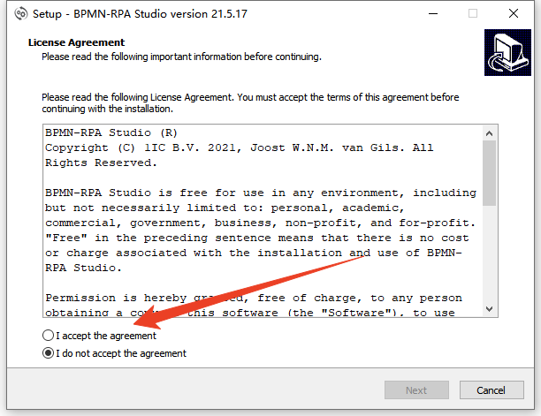The image size is (541, 416).
Task: Click "Permission is hereby granted" paragraph
Action: [252, 298]
